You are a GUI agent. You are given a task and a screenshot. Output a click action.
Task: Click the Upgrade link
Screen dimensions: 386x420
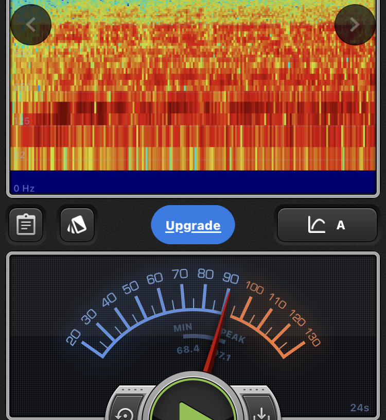click(193, 225)
